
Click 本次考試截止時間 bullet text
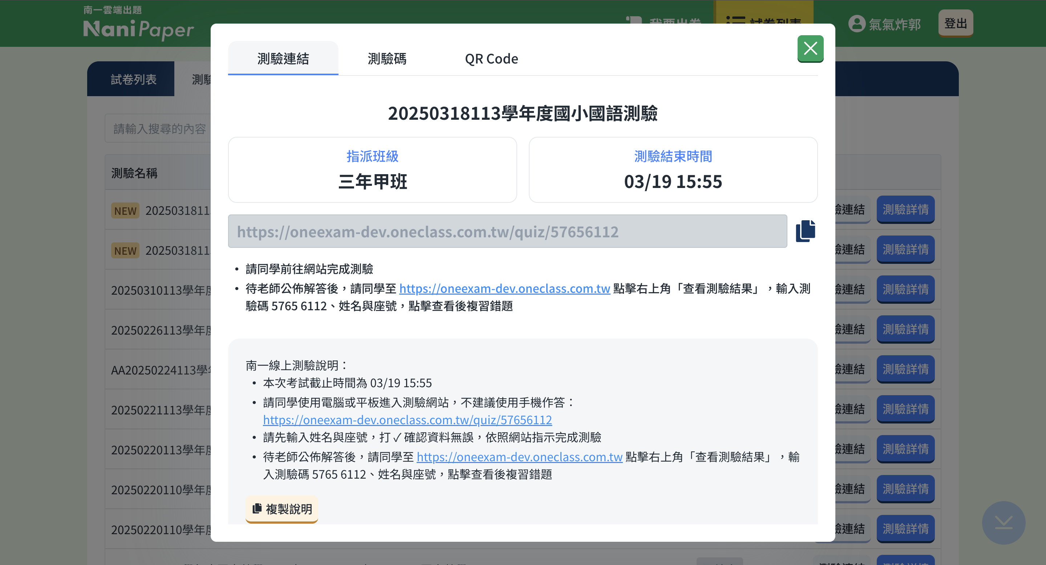[x=347, y=383]
